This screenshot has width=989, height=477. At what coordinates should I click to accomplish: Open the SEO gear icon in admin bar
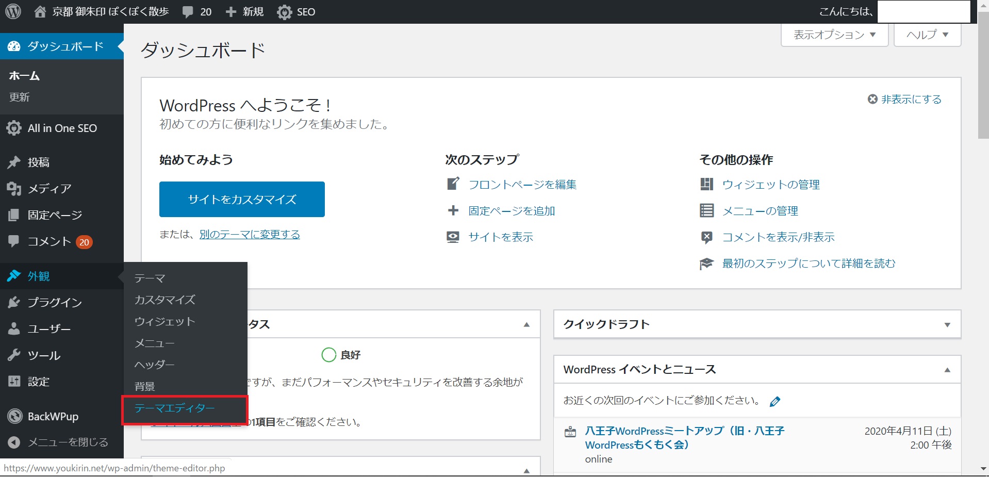284,12
